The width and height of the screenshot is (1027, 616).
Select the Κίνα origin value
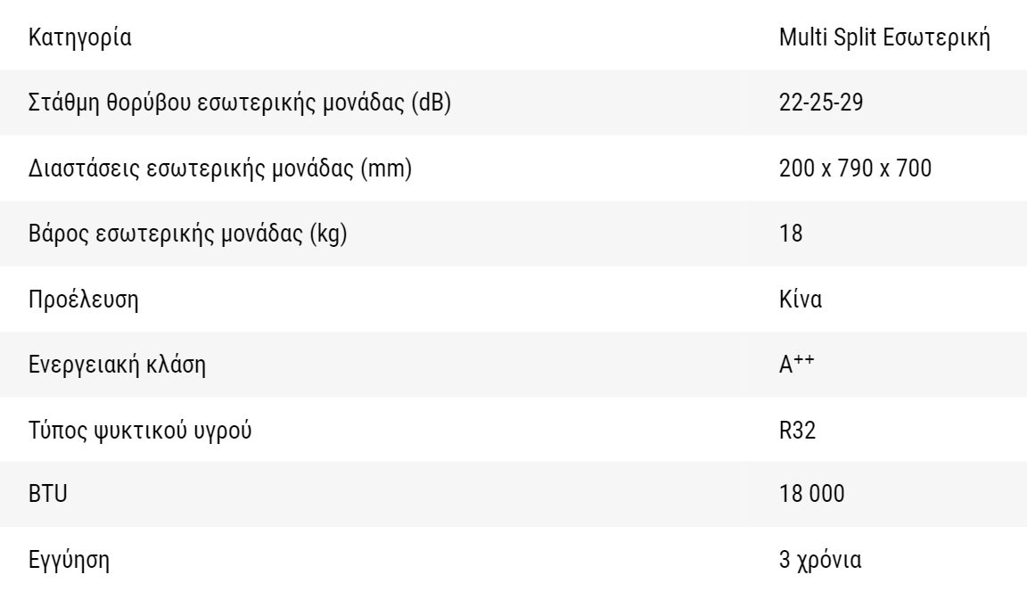click(801, 299)
